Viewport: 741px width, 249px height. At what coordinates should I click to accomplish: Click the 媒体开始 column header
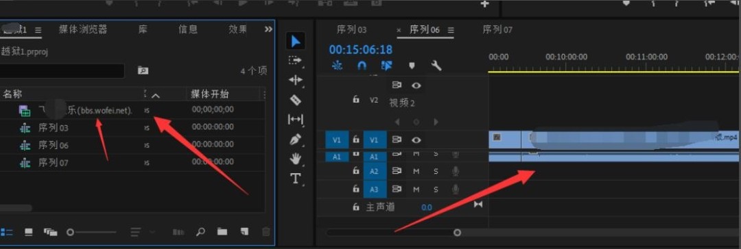tap(210, 94)
